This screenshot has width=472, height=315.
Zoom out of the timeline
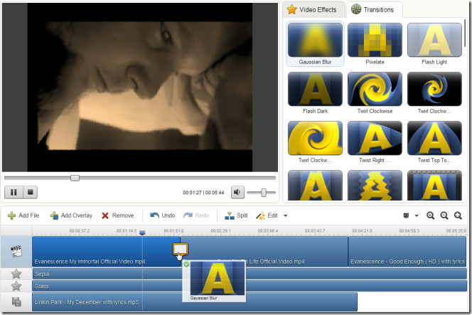coord(444,215)
